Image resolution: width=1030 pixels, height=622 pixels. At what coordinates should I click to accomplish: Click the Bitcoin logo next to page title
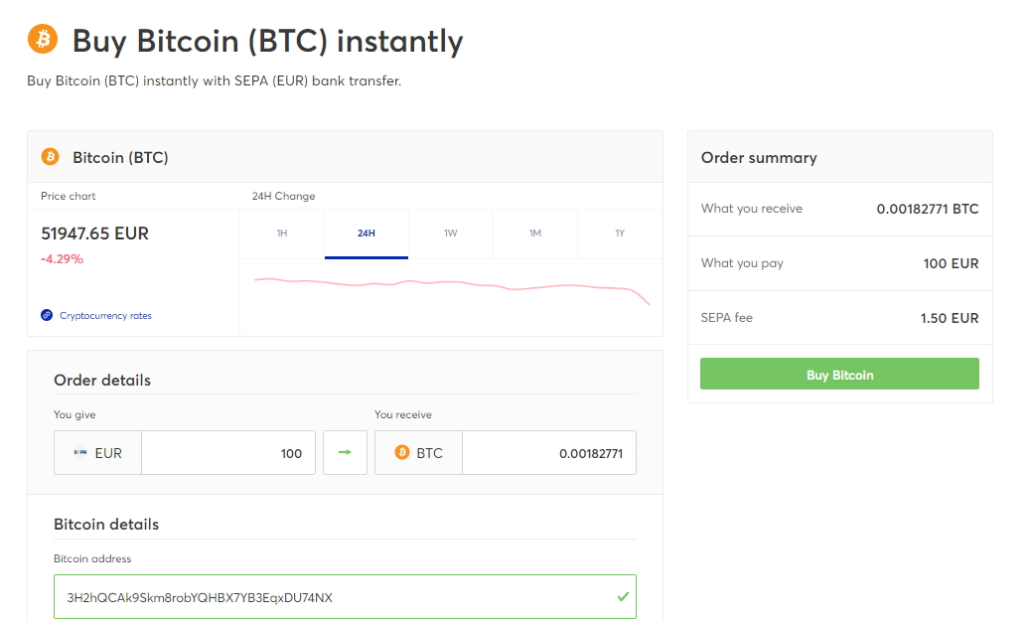(41, 39)
